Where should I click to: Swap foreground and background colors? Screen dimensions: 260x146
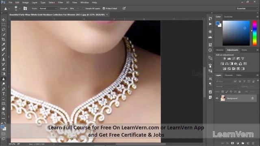(5, 123)
